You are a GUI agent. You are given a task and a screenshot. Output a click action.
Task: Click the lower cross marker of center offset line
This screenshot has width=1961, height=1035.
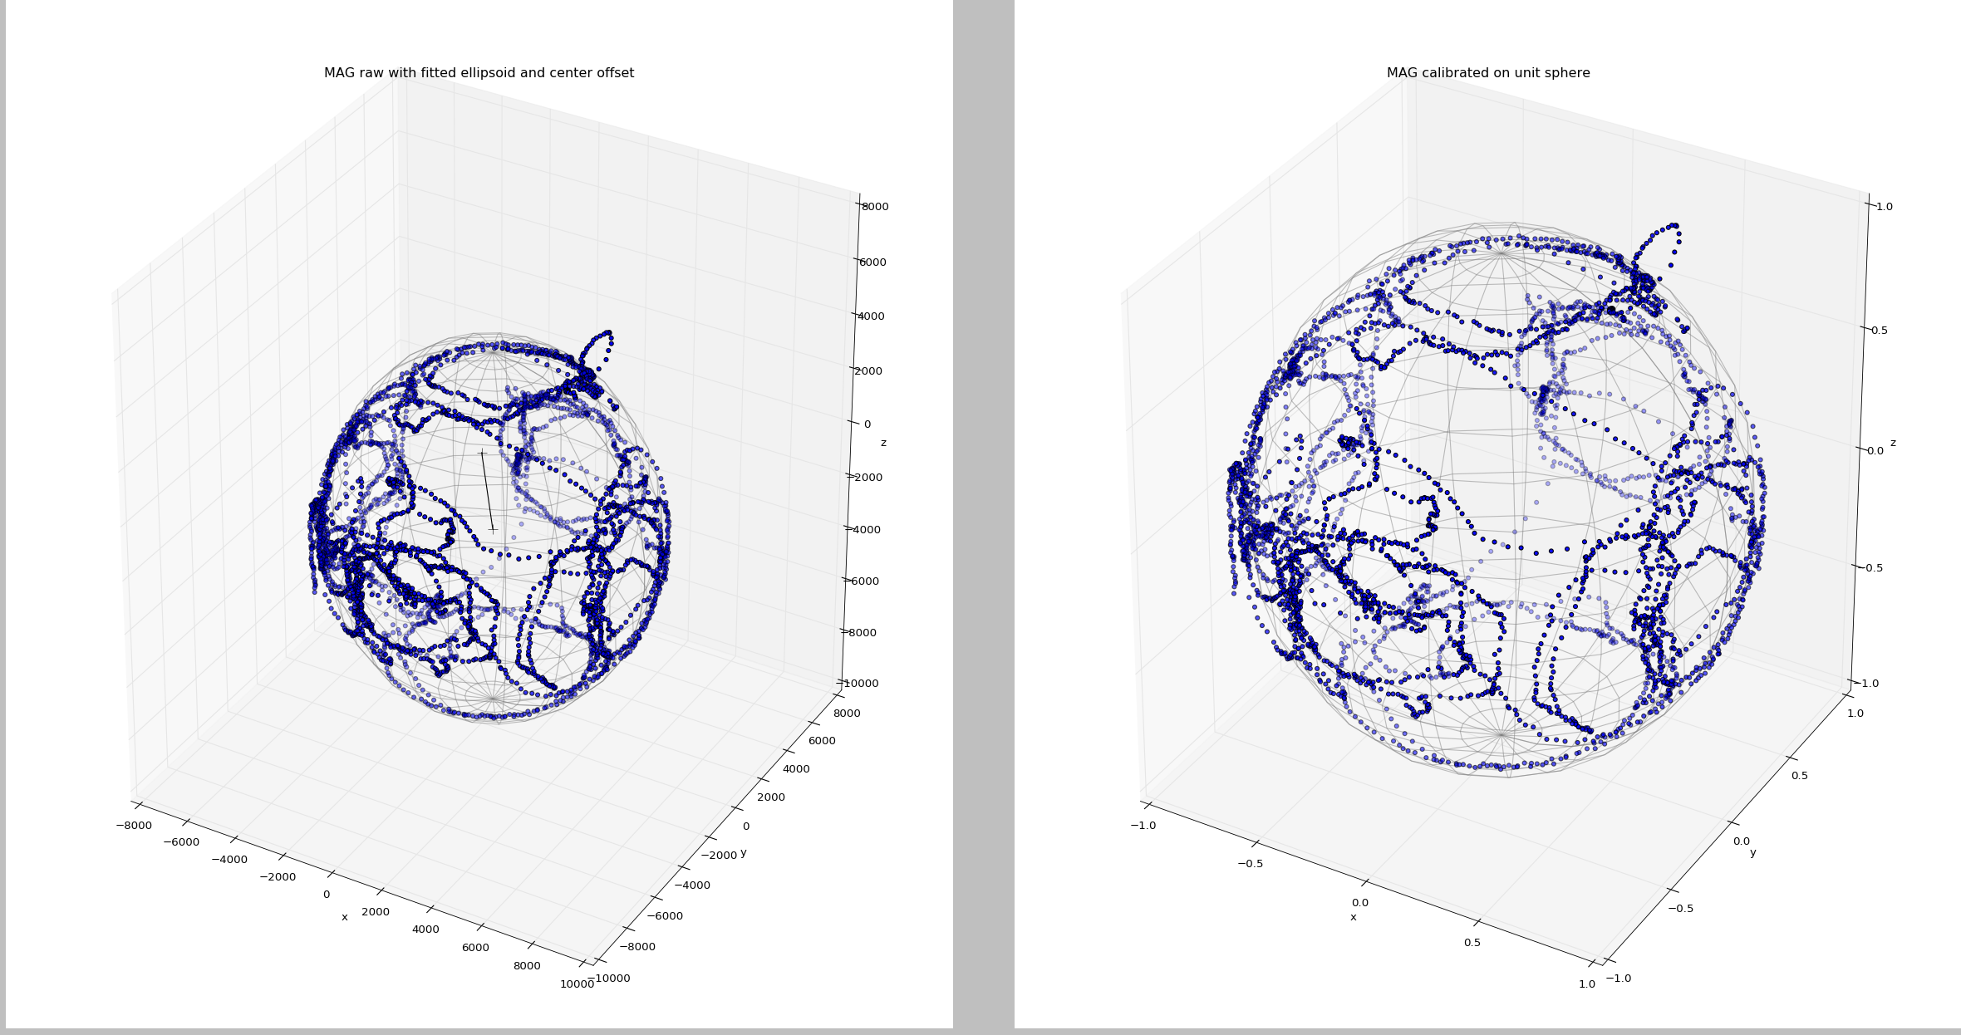[493, 528]
